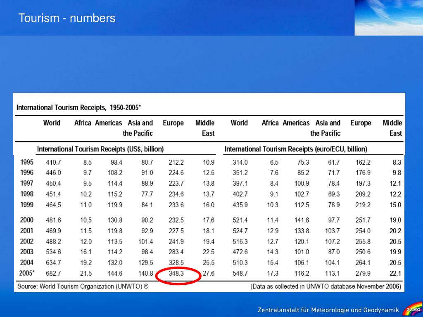Click "Asia and the Pacific" header in US$ section

click(138, 128)
